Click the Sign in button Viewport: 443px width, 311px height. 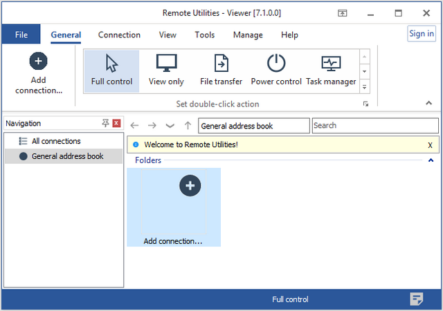click(422, 34)
